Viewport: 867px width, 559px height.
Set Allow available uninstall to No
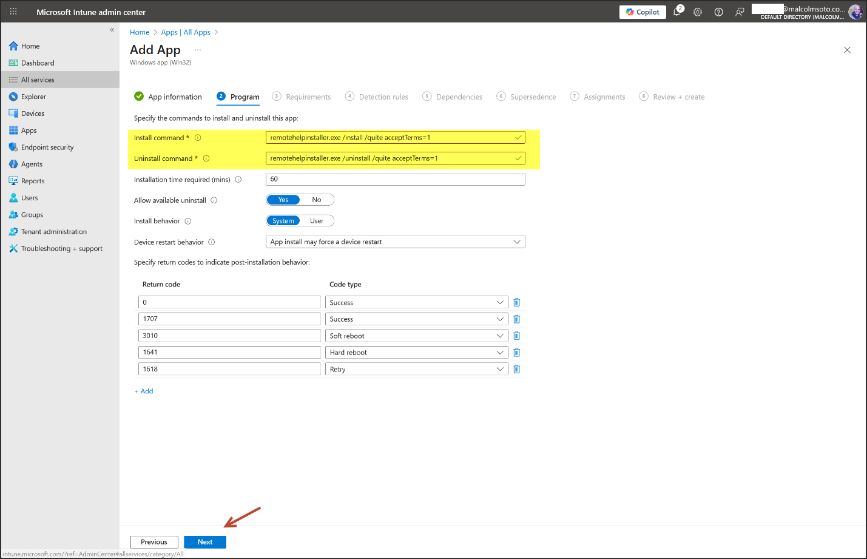tap(317, 200)
